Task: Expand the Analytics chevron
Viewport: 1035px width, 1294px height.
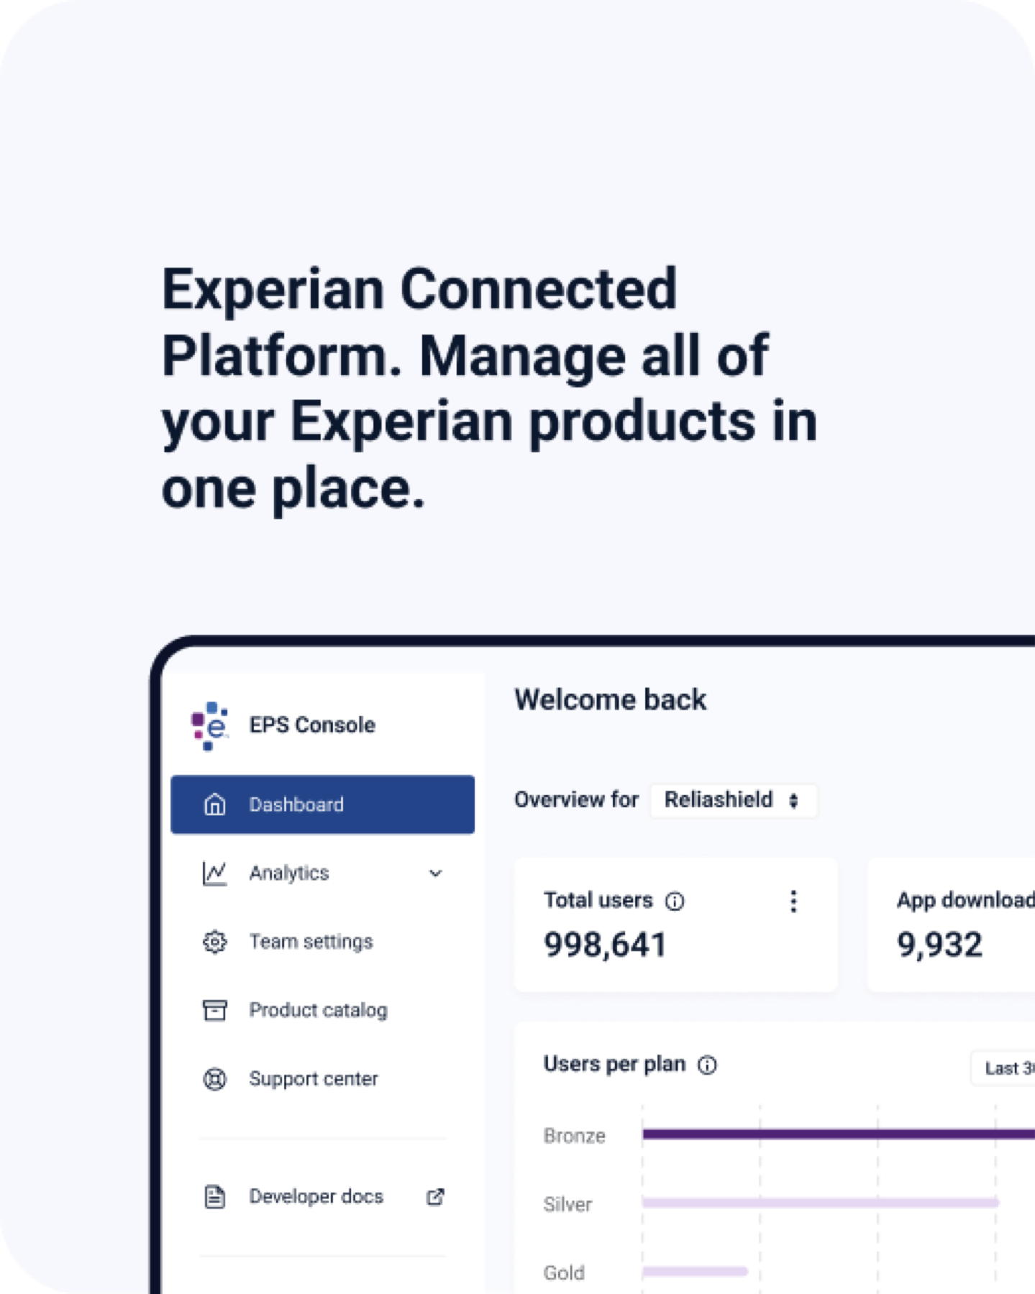Action: point(435,873)
